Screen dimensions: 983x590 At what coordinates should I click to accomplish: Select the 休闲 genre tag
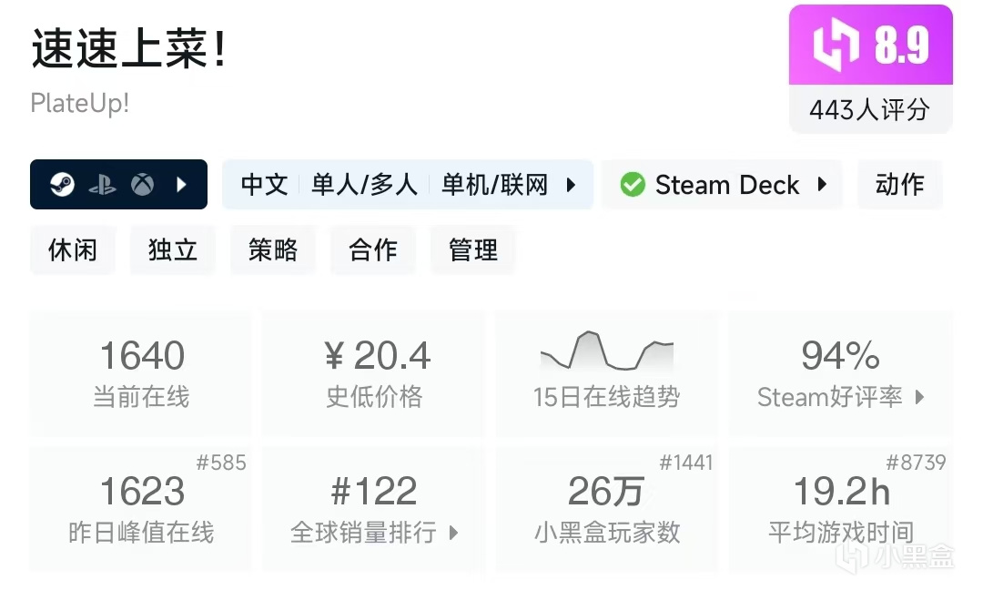73,249
